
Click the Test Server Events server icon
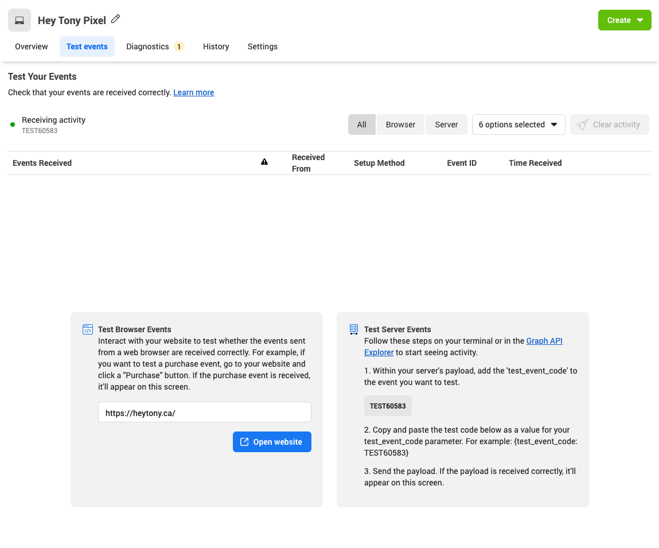[354, 329]
